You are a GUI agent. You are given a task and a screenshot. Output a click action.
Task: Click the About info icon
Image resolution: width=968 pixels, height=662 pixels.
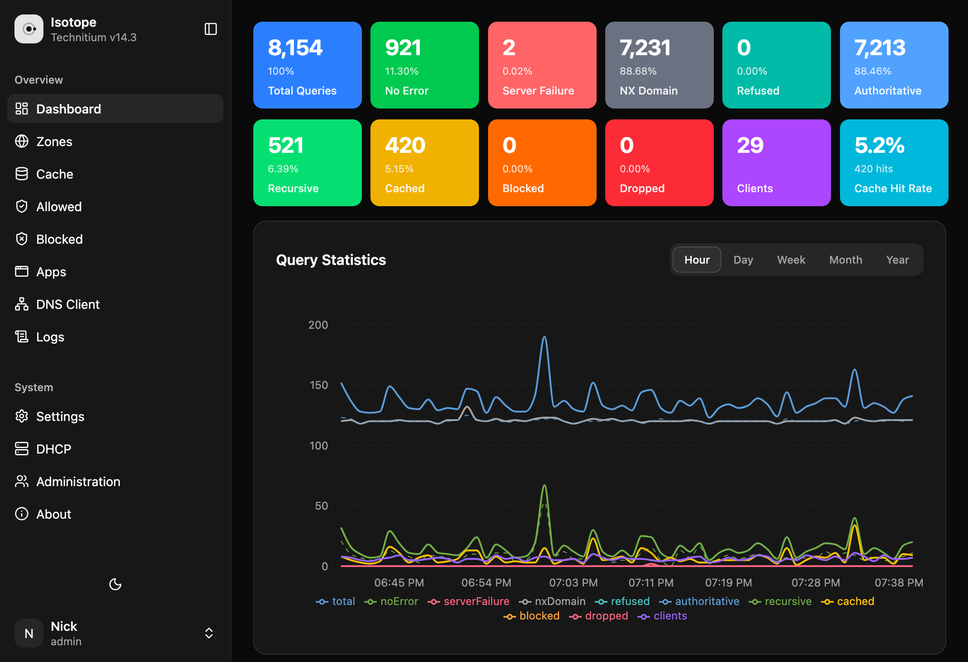tap(22, 514)
